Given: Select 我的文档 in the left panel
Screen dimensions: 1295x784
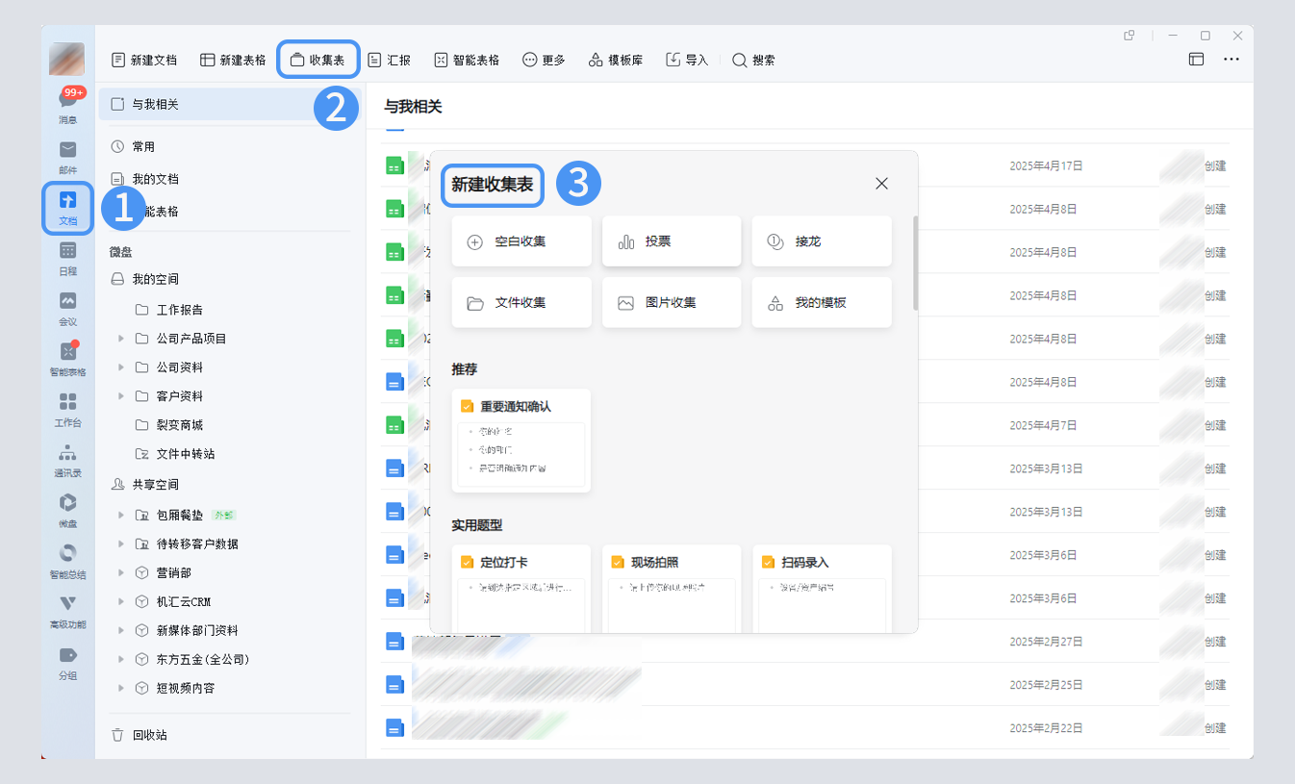Looking at the screenshot, I should pos(155,179).
